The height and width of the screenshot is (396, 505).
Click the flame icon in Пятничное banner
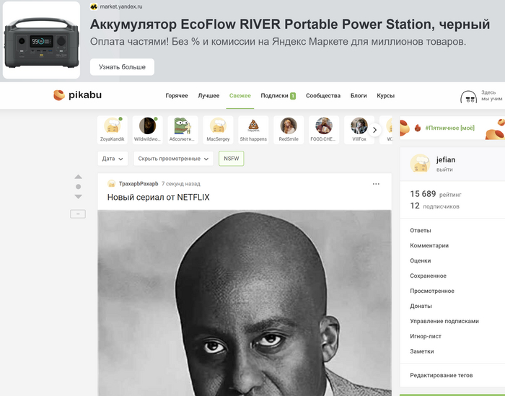point(418,128)
